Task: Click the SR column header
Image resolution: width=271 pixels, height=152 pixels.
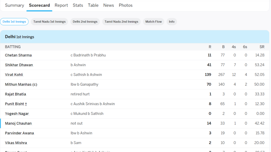Action: (x=262, y=47)
